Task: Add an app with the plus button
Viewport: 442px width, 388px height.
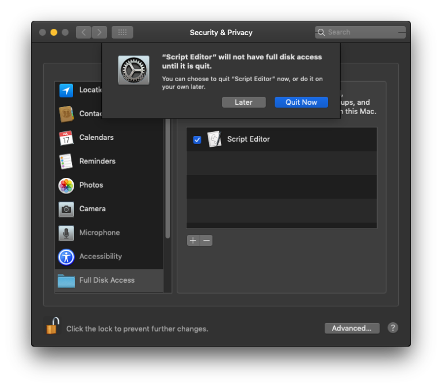Action: tap(193, 241)
